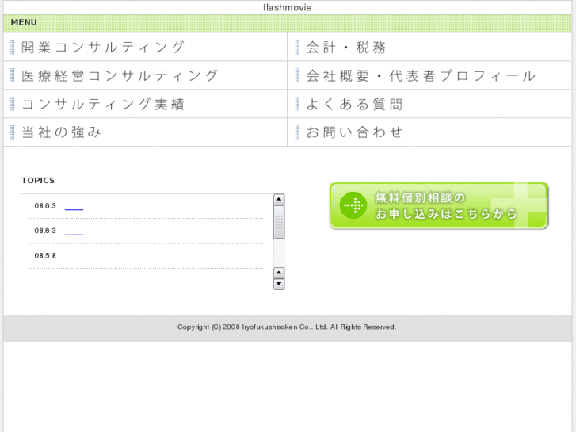Open the link in first 08.6.3 topic

(x=74, y=208)
